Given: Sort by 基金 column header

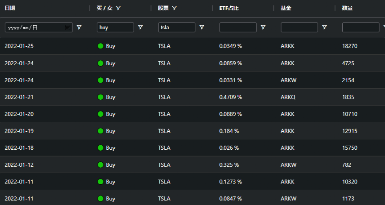Looking at the screenshot, I should (286, 8).
